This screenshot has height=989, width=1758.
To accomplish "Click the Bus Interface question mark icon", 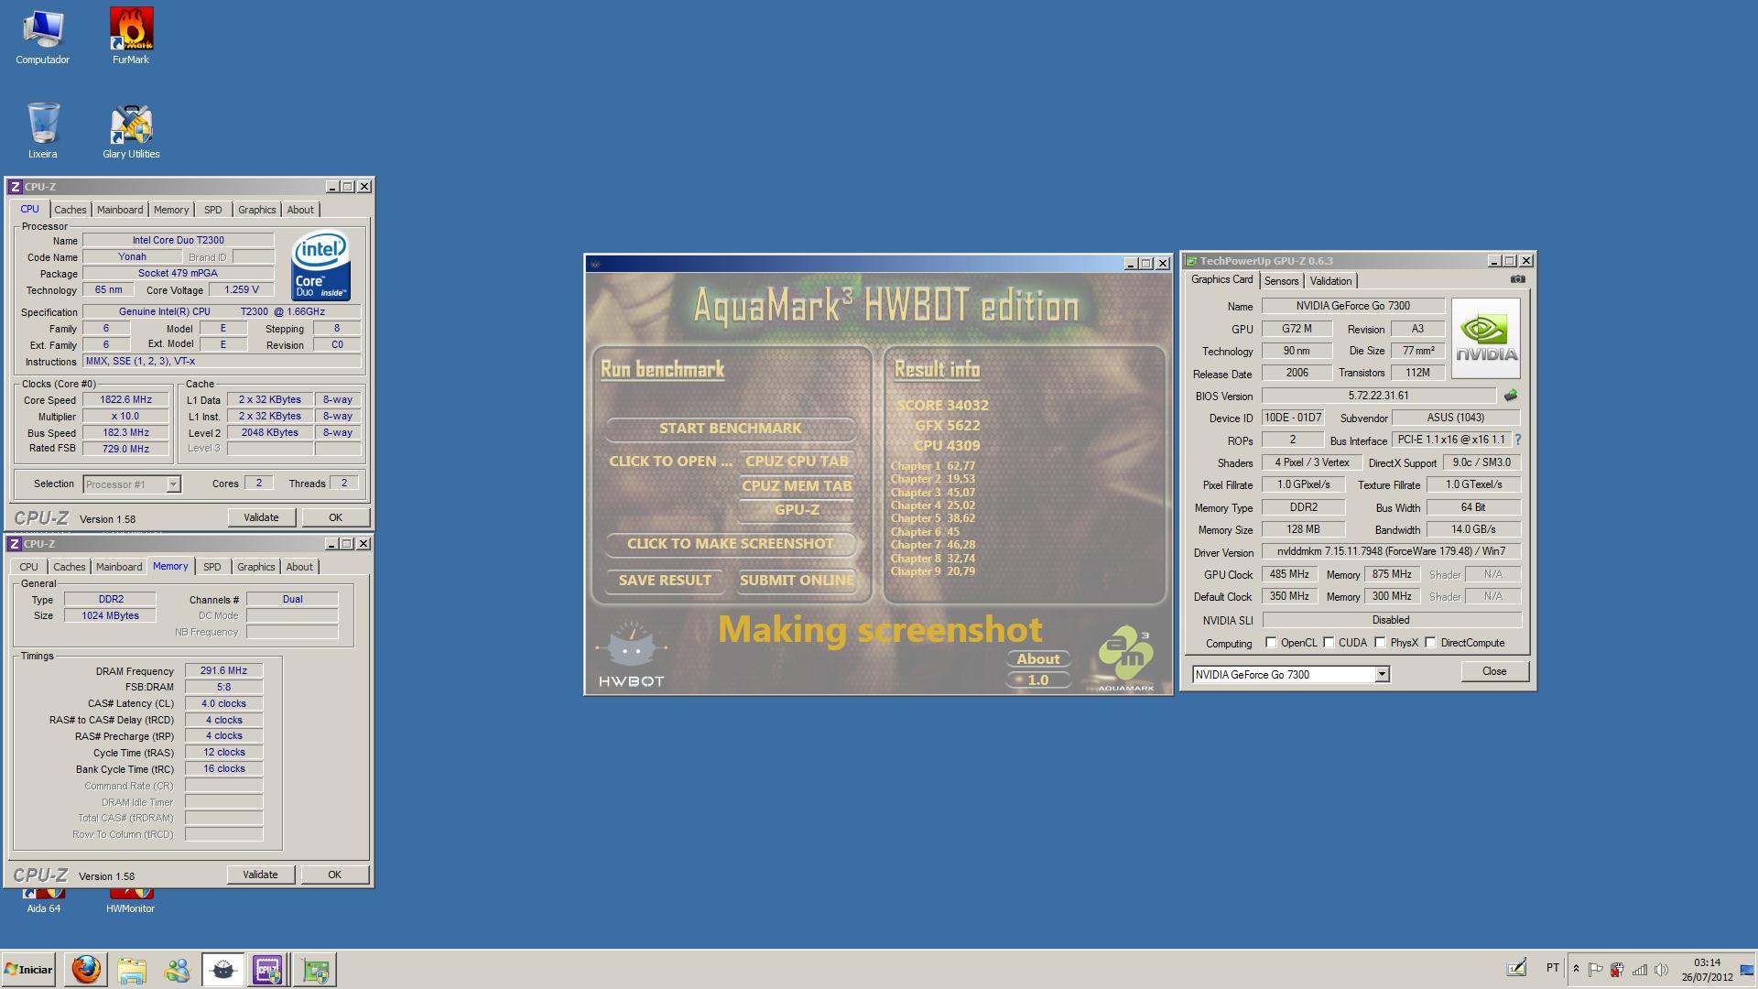I will click(1517, 440).
